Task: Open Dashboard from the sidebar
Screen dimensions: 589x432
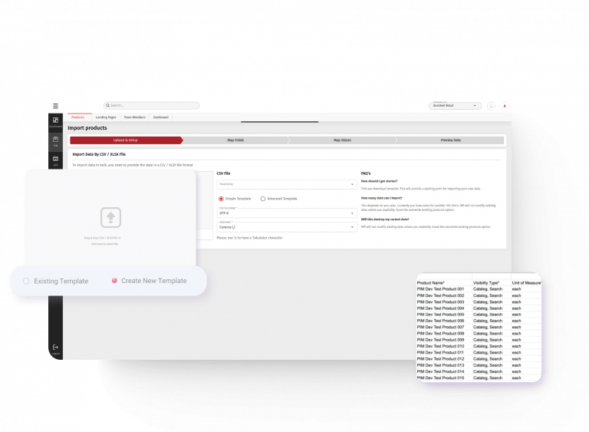Action: coord(56,121)
